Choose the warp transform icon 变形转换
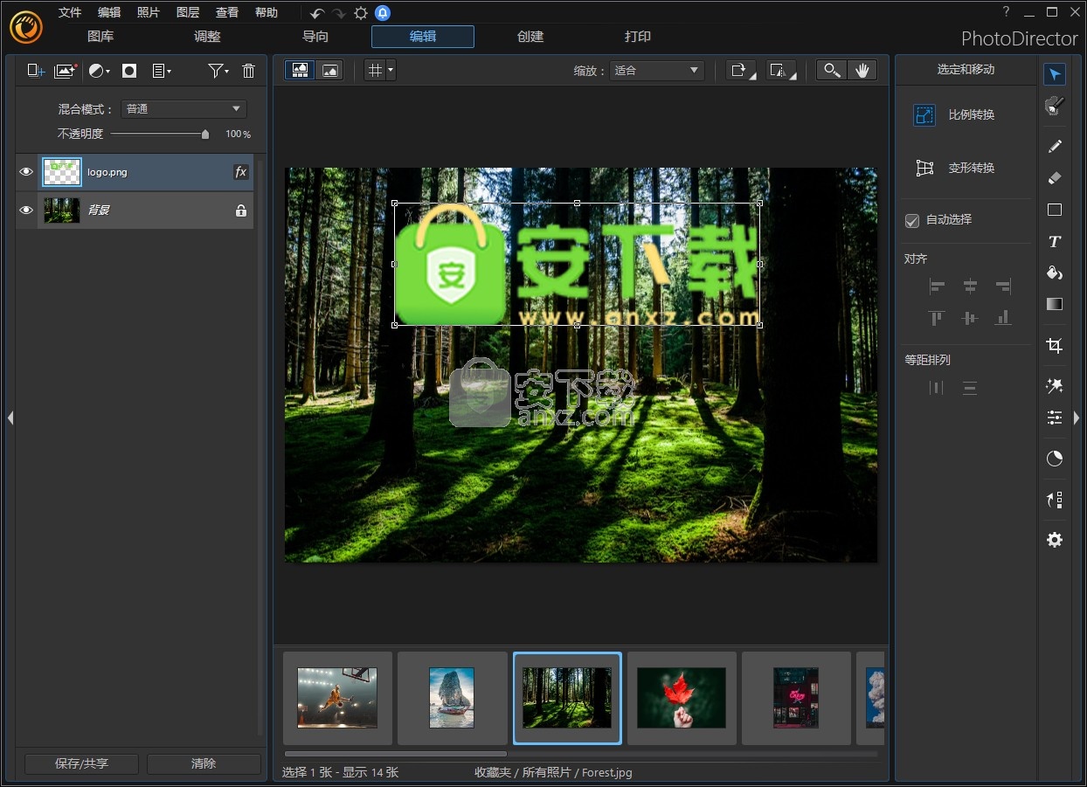Image resolution: width=1087 pixels, height=787 pixels. (924, 168)
